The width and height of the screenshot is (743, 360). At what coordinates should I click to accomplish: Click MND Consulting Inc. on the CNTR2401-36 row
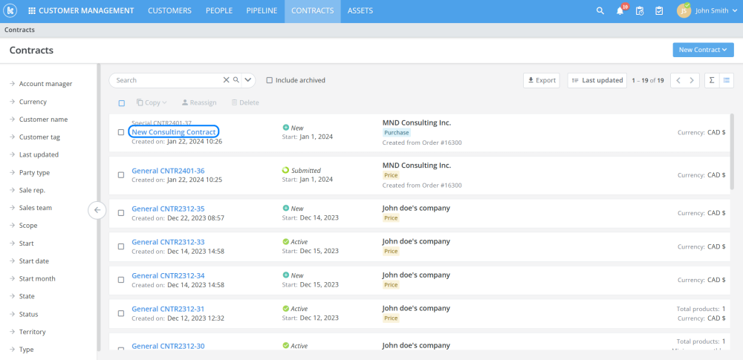417,166
